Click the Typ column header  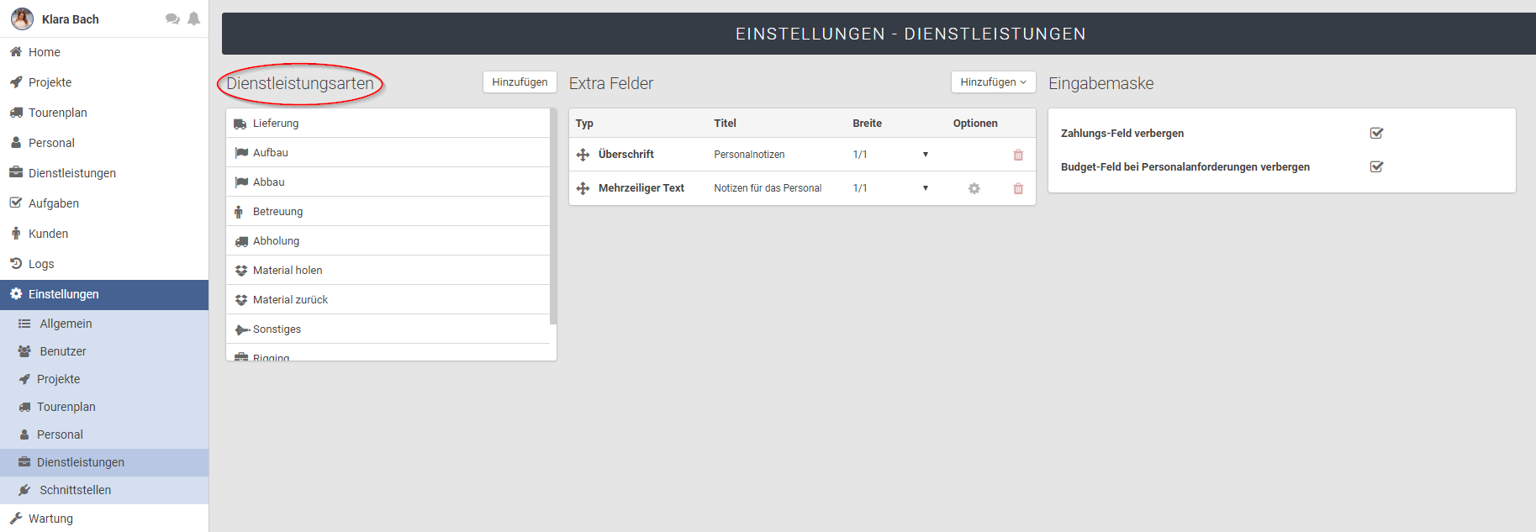pos(584,124)
